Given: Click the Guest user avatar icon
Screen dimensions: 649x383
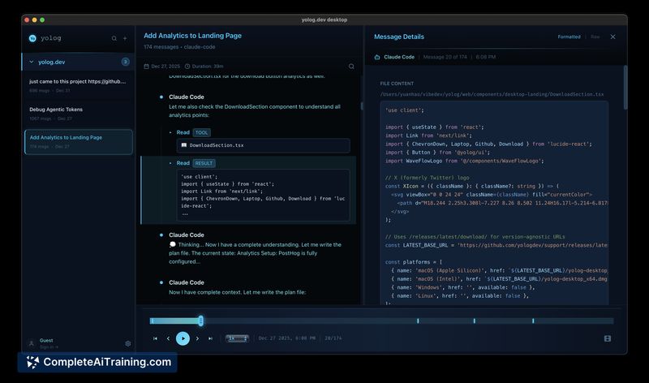Looking at the screenshot, I should (32, 343).
